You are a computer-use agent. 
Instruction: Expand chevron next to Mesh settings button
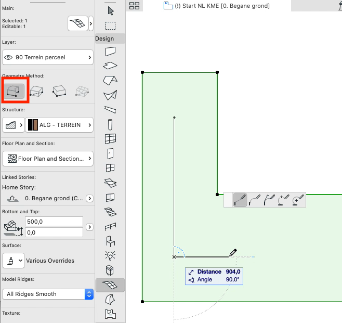[91, 23]
